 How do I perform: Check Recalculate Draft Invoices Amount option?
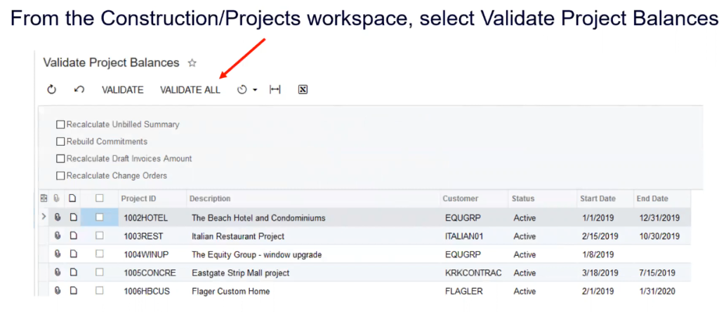click(x=60, y=158)
